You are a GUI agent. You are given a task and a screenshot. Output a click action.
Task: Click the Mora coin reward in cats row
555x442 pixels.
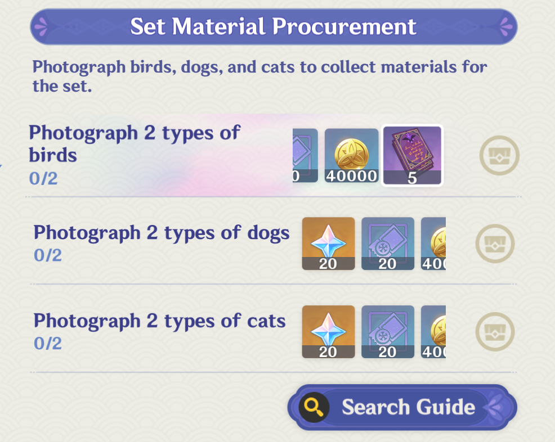433,332
